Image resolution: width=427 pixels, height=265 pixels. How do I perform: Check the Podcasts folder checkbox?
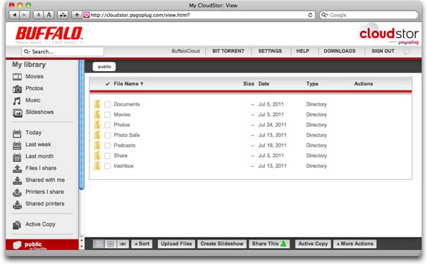pyautogui.click(x=108, y=146)
